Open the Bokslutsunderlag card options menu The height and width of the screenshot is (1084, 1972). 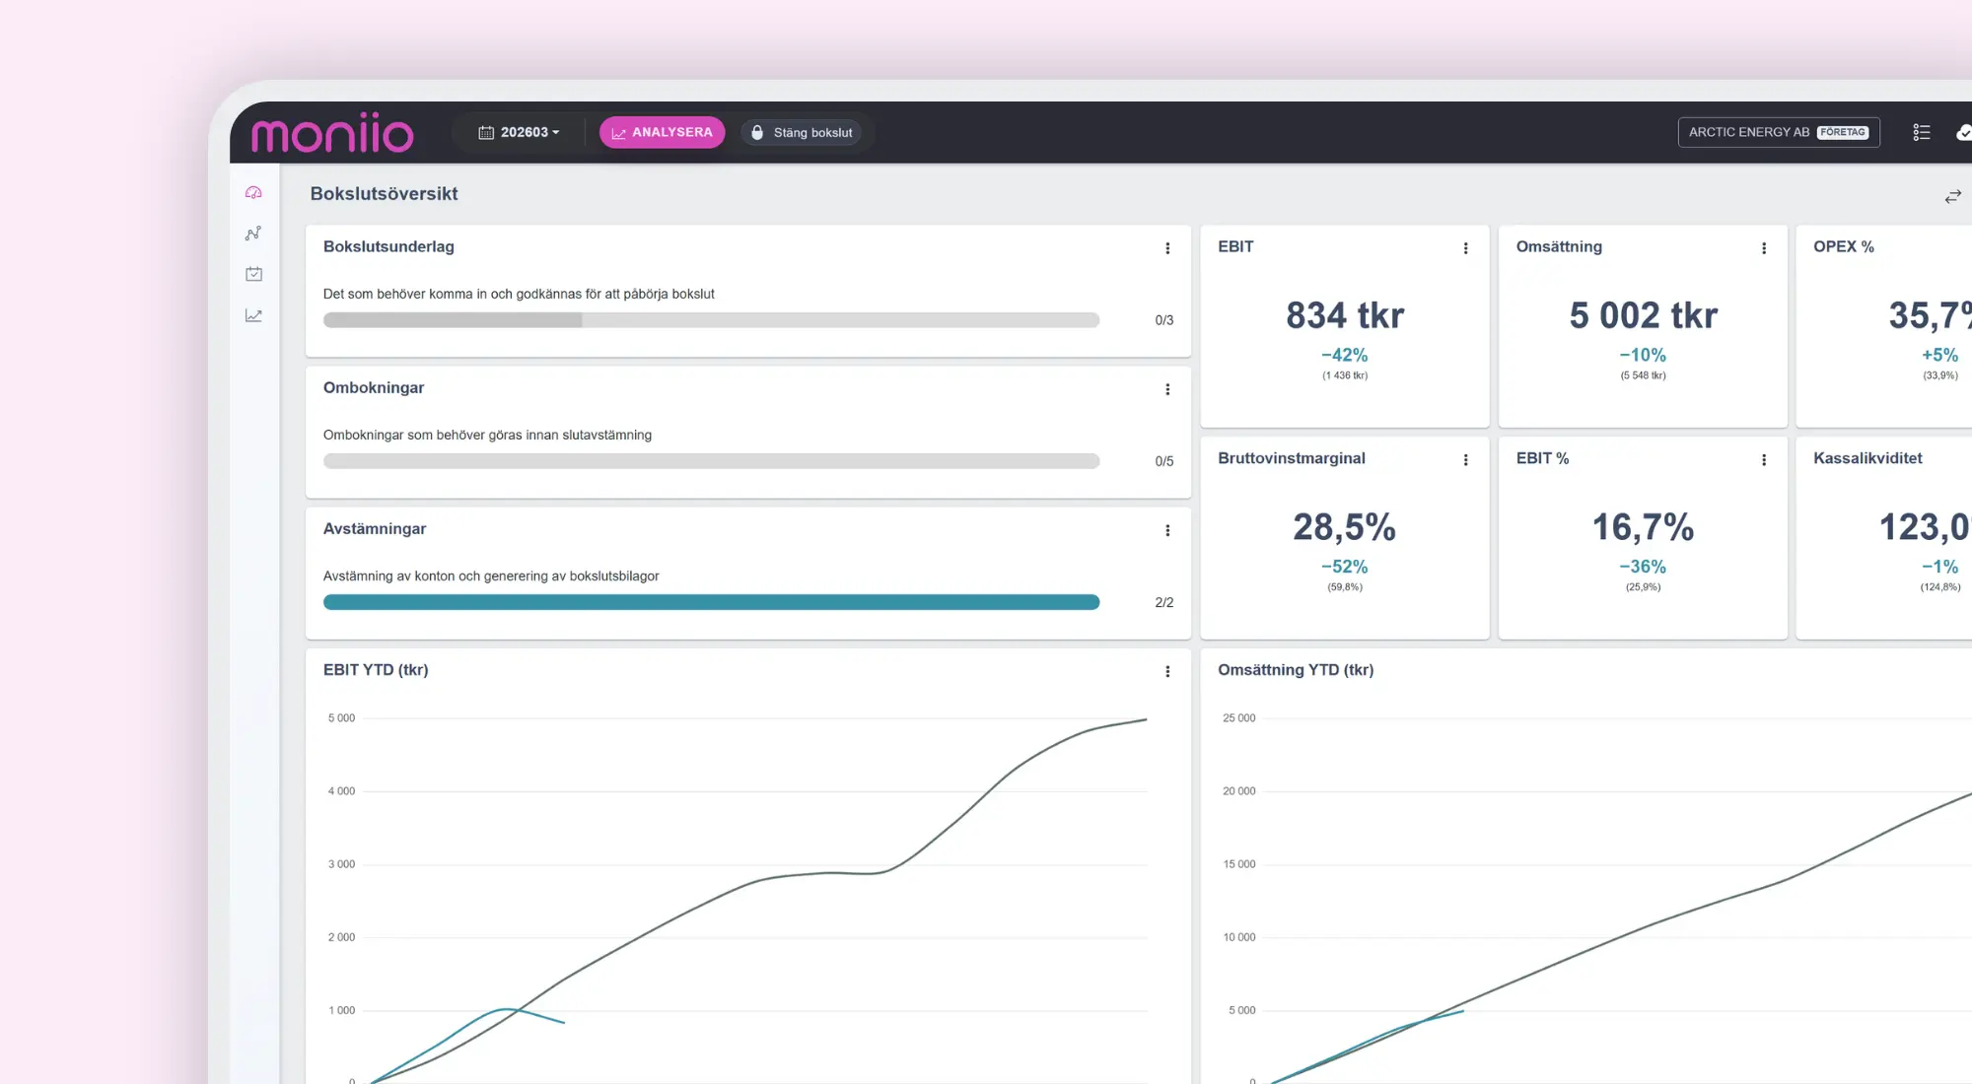1167,248
